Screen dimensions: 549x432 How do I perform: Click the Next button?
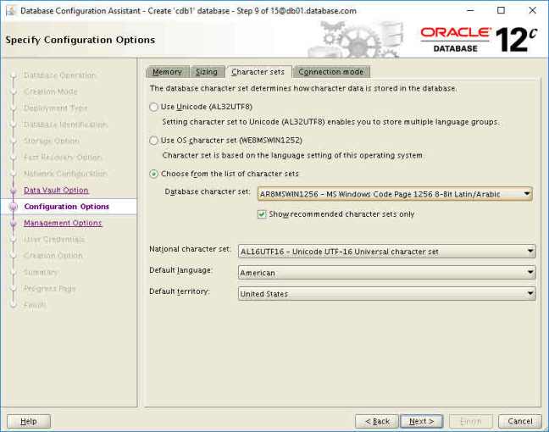pyautogui.click(x=421, y=421)
